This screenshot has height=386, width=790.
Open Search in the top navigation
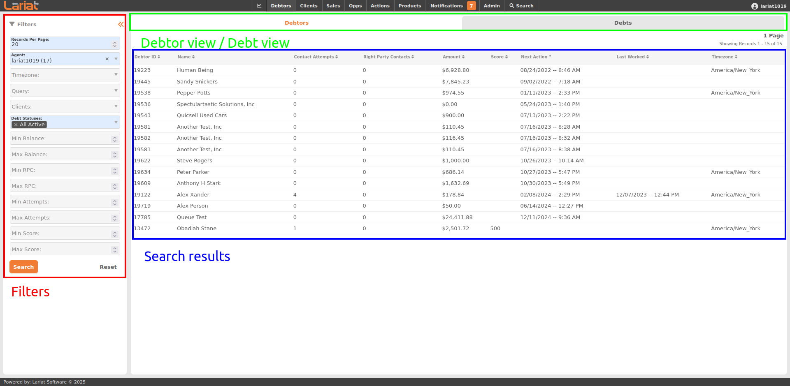click(x=521, y=6)
